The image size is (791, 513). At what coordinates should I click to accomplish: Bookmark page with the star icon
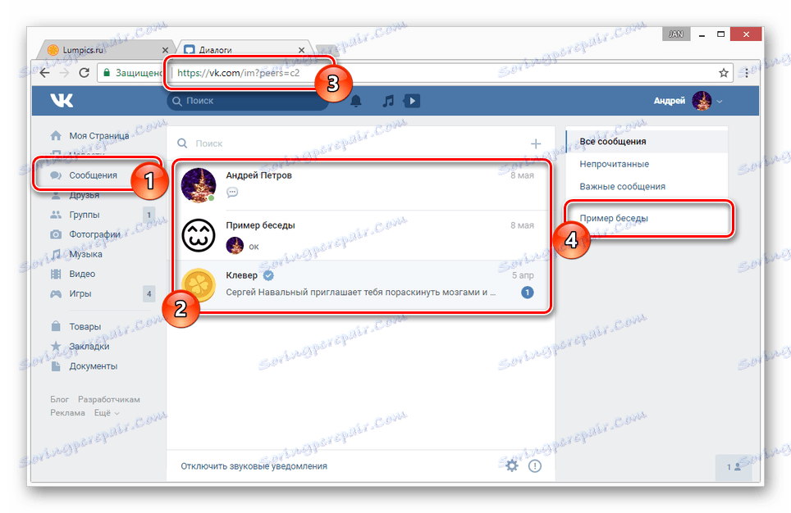click(x=724, y=73)
